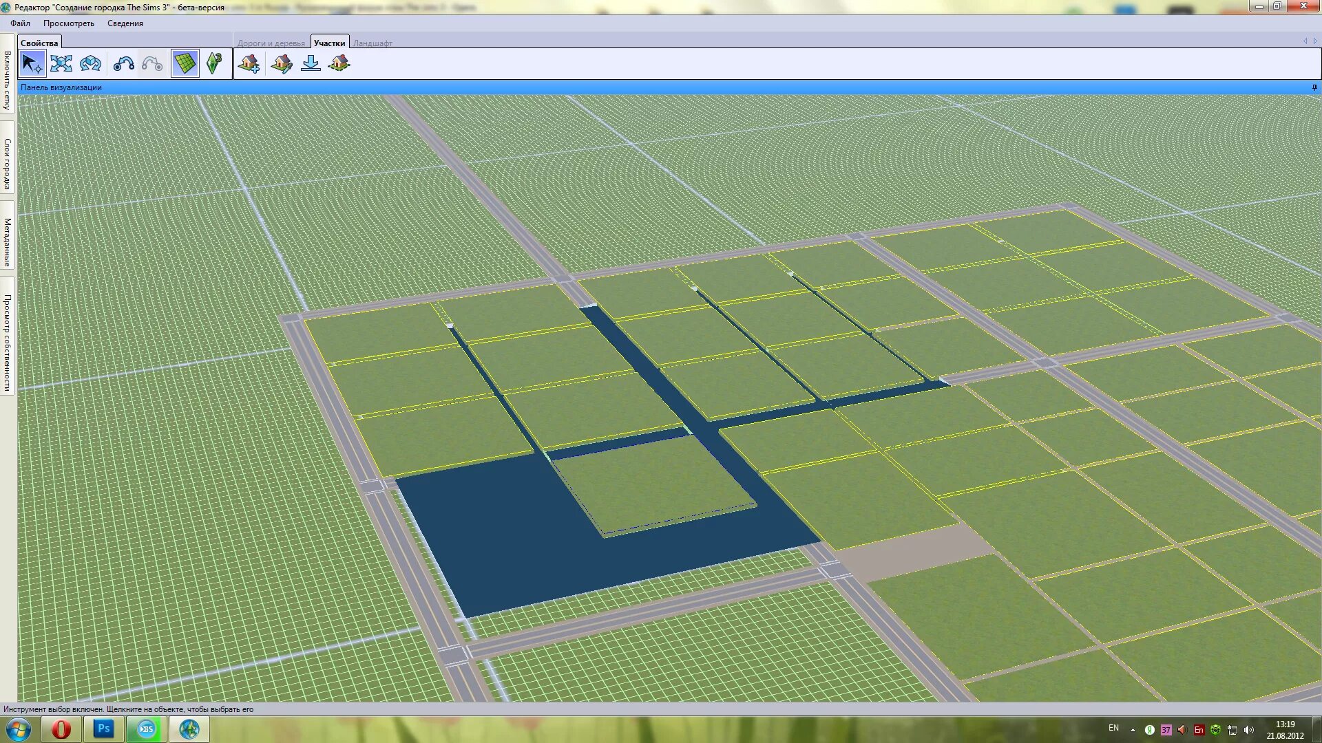This screenshot has width=1322, height=743.
Task: Switch to the Свойства tab
Action: pyautogui.click(x=39, y=43)
